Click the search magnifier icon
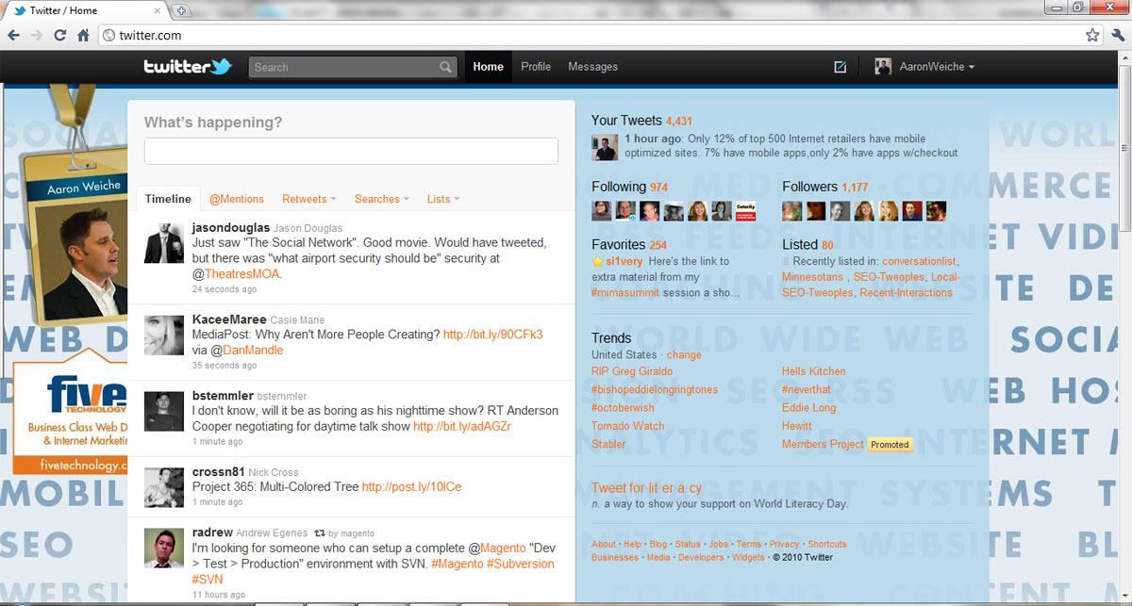This screenshot has width=1132, height=606. tap(445, 68)
